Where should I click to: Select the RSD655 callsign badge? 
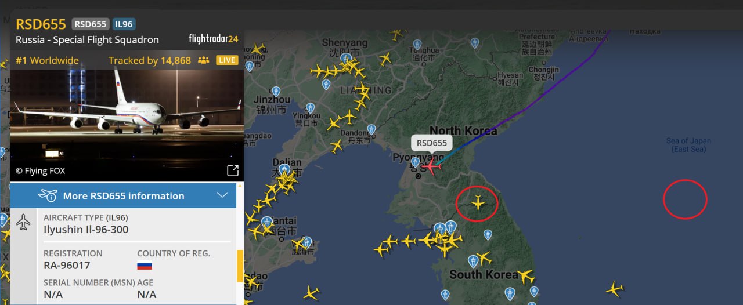tap(91, 24)
